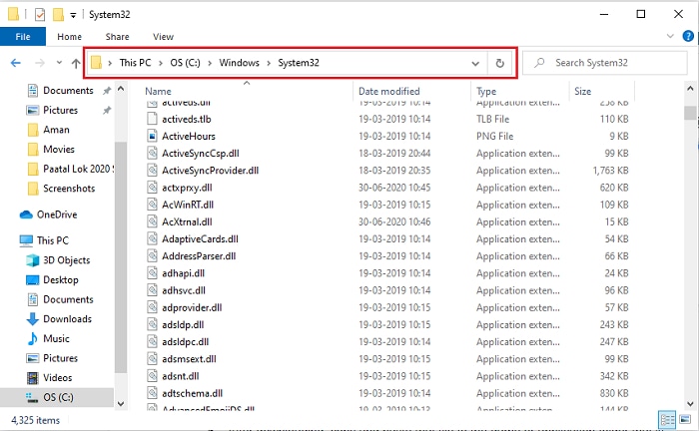Image resolution: width=699 pixels, height=431 pixels.
Task: Open the Quick Access Toolbar customize dropdown
Action: click(x=73, y=15)
